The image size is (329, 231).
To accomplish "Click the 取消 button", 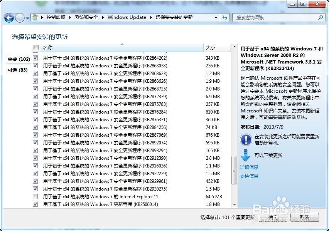I will point(305,217).
